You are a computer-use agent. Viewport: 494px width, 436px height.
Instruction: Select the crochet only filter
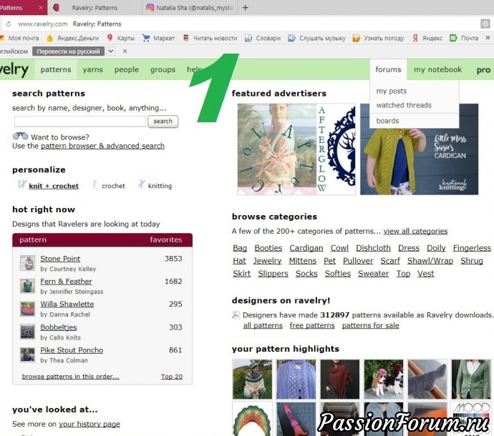[x=113, y=186]
